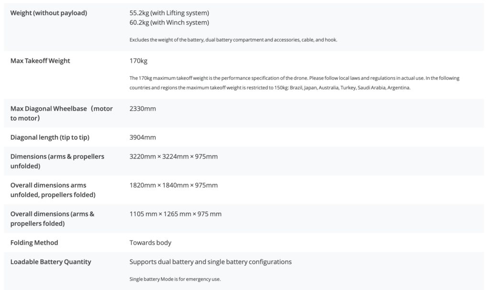Select the "Max Takeoff Weight" label

coord(40,61)
